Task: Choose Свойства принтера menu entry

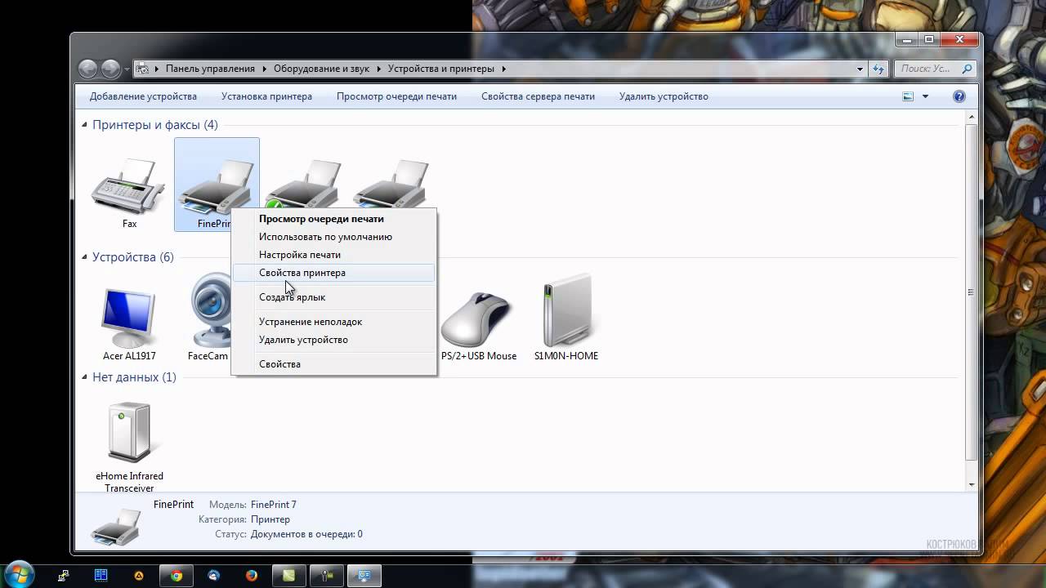Action: click(333, 273)
